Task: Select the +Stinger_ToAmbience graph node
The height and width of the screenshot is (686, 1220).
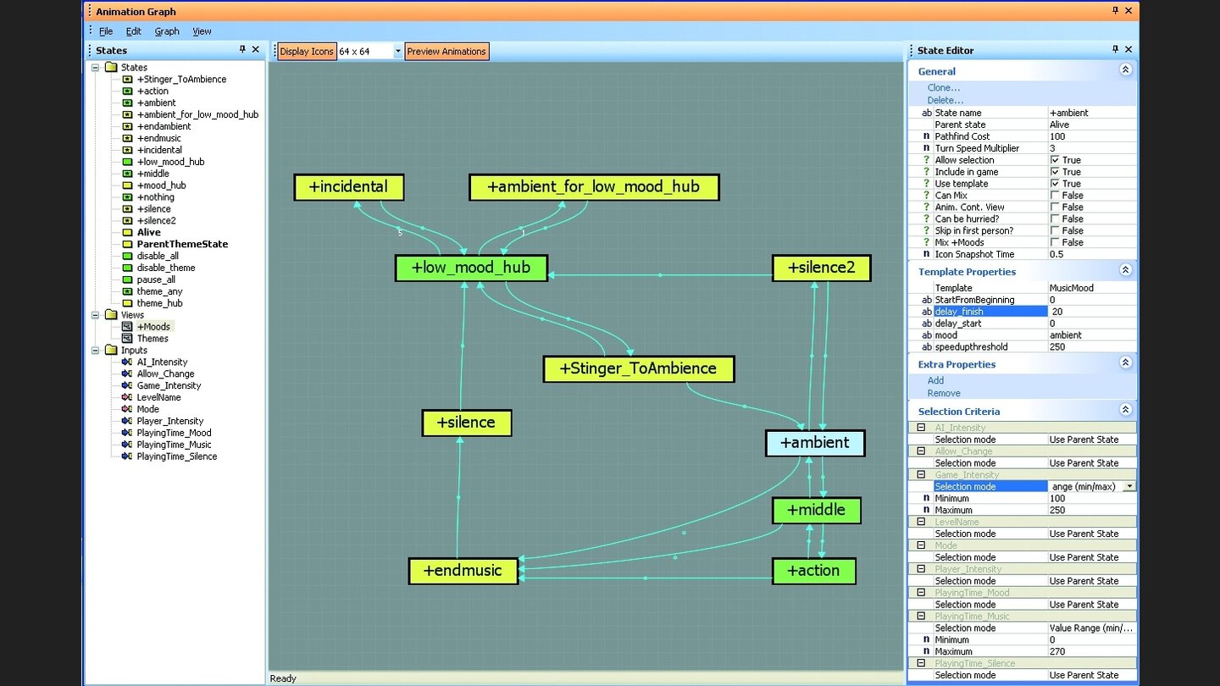Action: [x=638, y=368]
